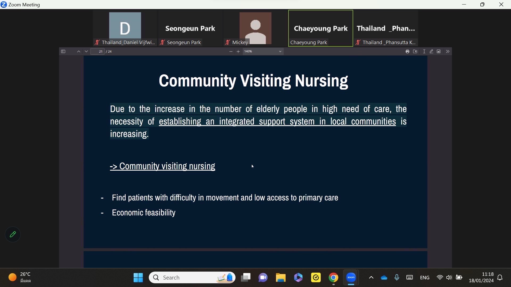Print the PDF document
Screen dimensions: 511x287
407,52
